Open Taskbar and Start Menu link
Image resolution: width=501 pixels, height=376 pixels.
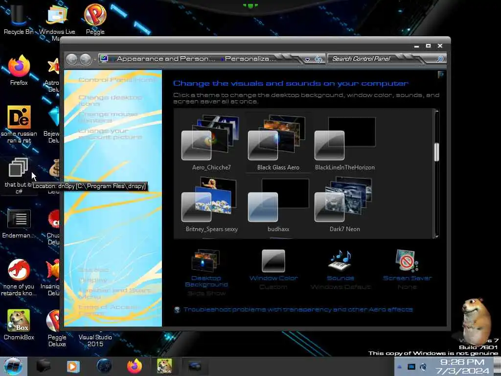click(x=114, y=293)
